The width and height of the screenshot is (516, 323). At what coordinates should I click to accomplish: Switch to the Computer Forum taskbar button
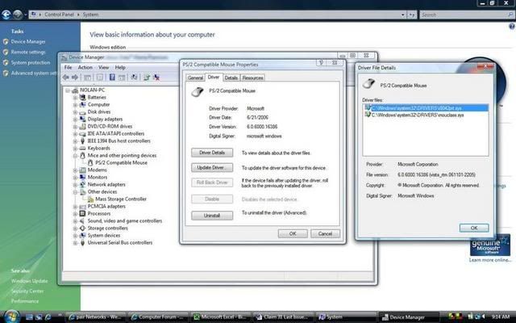(159, 317)
